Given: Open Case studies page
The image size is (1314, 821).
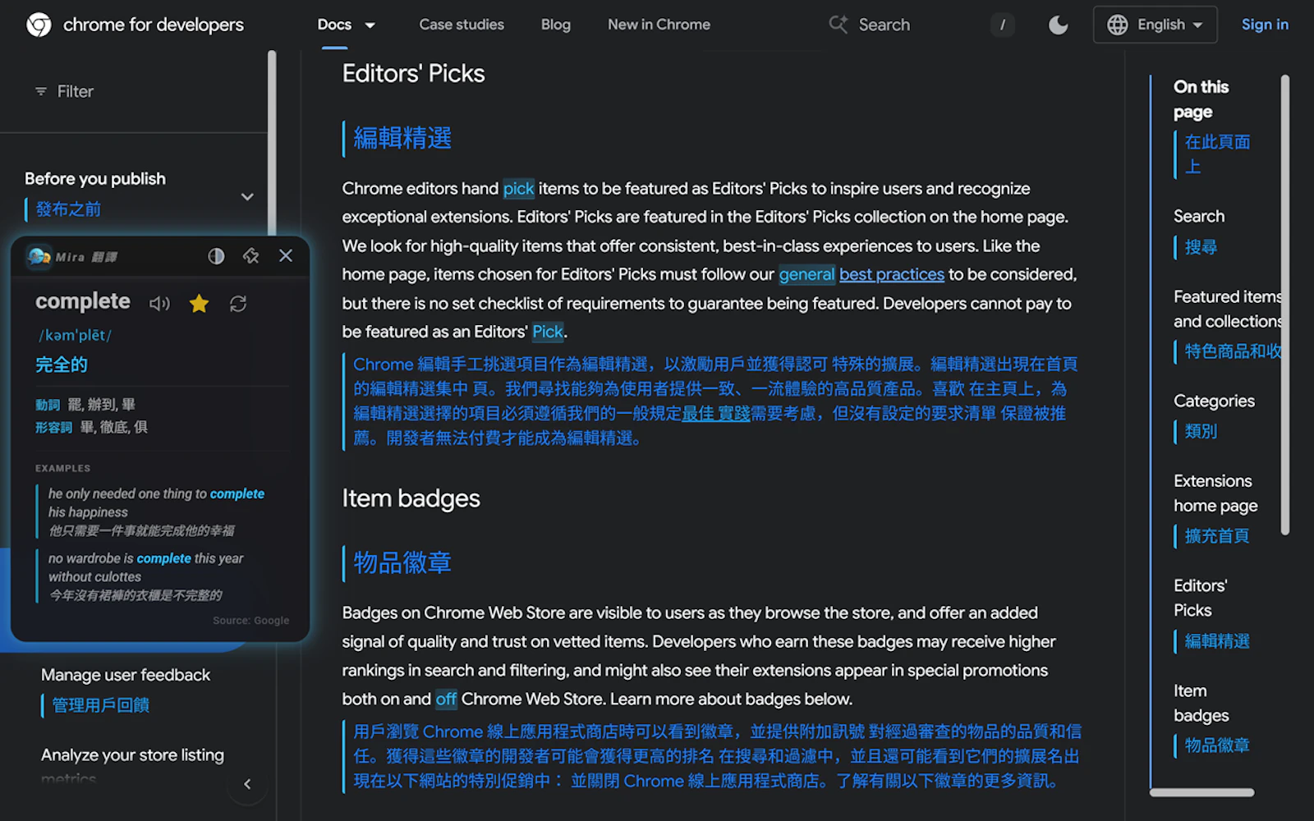Looking at the screenshot, I should [462, 25].
